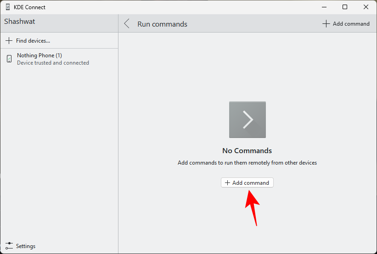
Task: Maximize the KDE Connect window
Action: [x=345, y=7]
